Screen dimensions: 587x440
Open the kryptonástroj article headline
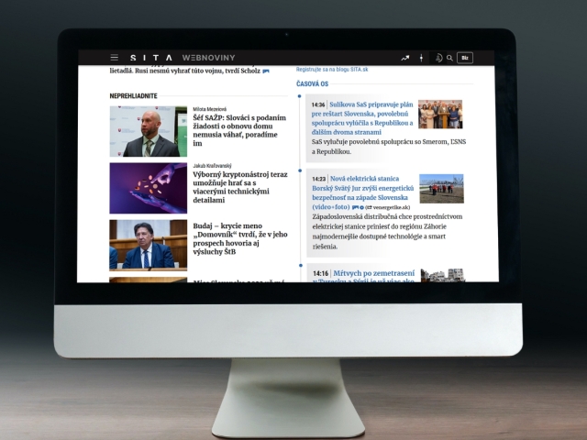240,187
